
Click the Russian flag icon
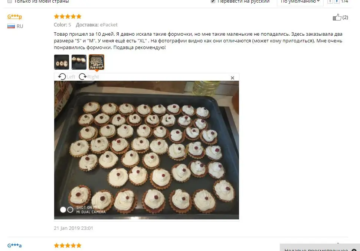click(11, 26)
